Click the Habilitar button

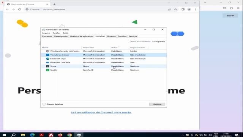[x=157, y=104]
